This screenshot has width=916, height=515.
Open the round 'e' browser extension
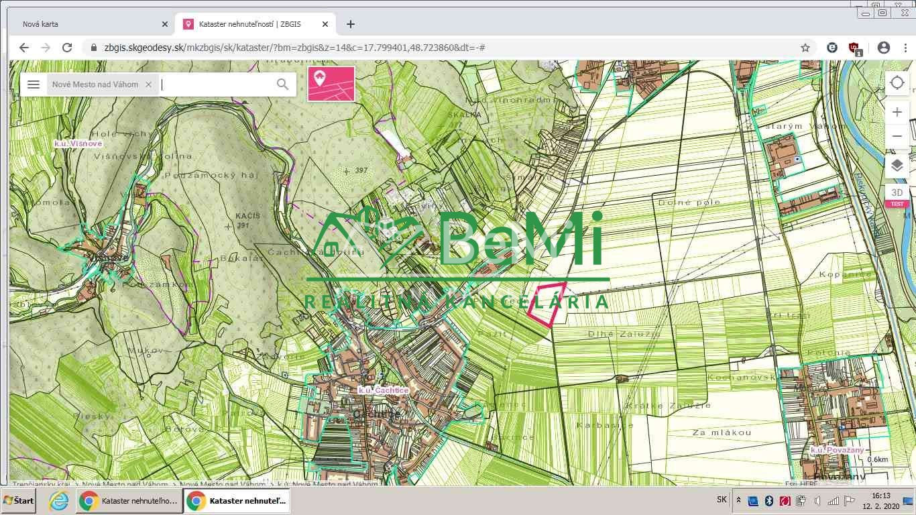pyautogui.click(x=832, y=48)
